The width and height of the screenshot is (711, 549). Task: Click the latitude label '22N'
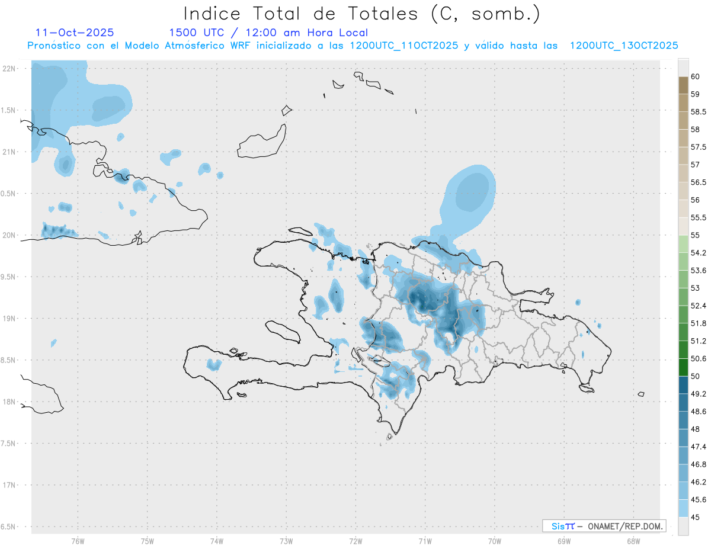pyautogui.click(x=10, y=69)
